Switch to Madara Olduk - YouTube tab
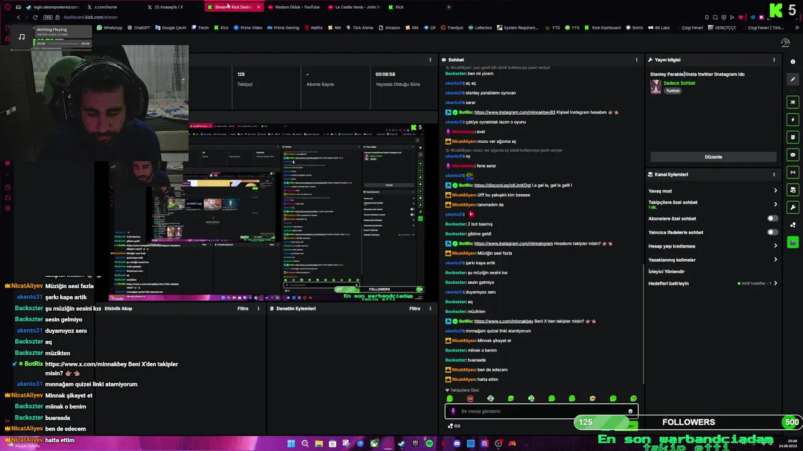The height and width of the screenshot is (451, 803). tap(295, 7)
